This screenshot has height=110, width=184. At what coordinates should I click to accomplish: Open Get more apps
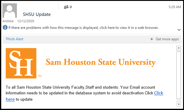167,39
